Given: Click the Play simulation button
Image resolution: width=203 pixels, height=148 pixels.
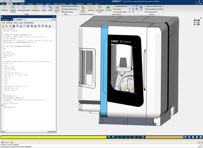Looking at the screenshot, I should 201,137.
